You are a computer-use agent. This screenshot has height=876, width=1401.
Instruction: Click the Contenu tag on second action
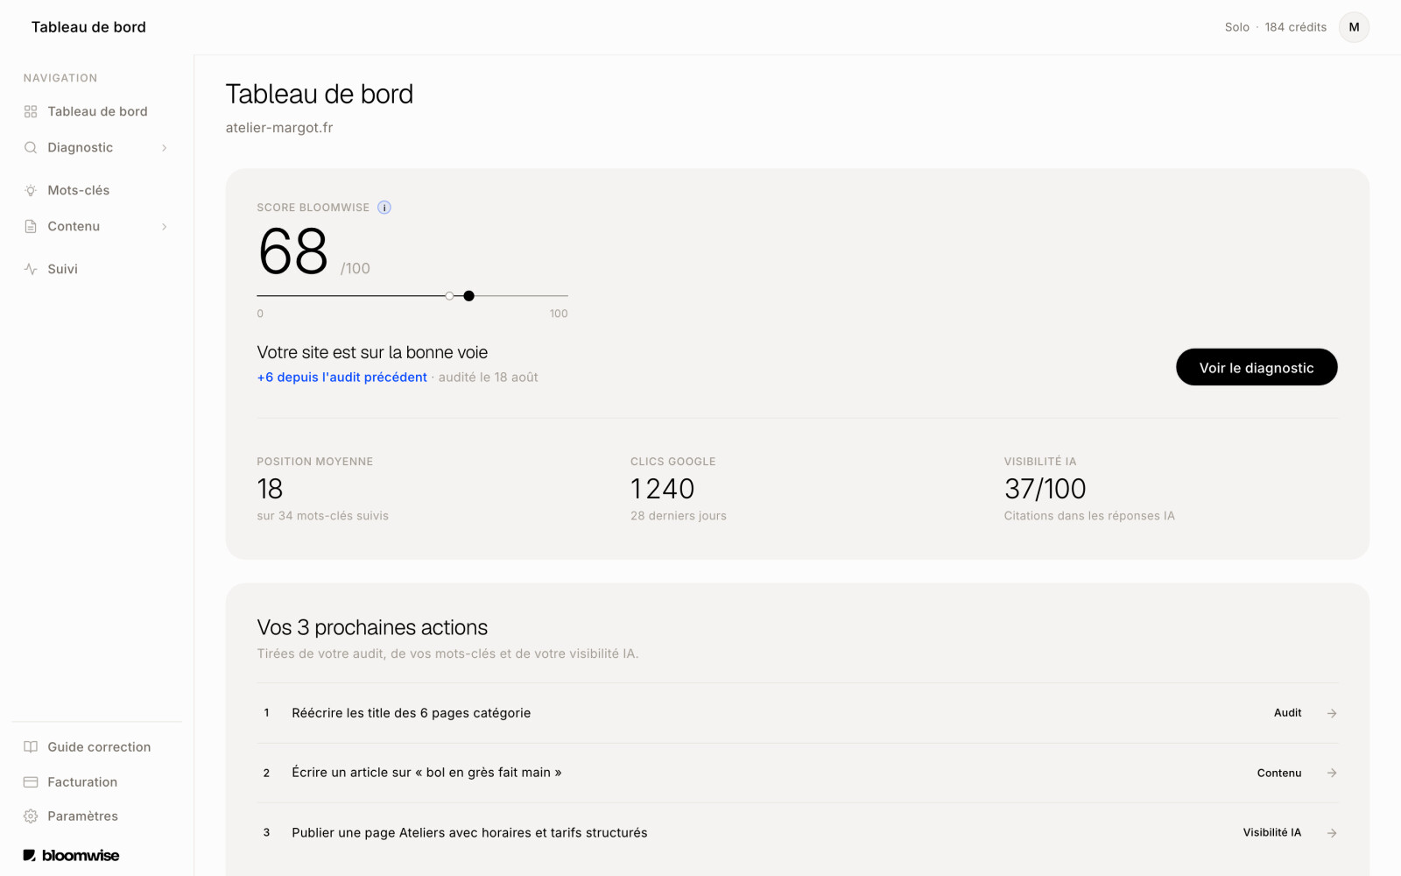tap(1279, 773)
